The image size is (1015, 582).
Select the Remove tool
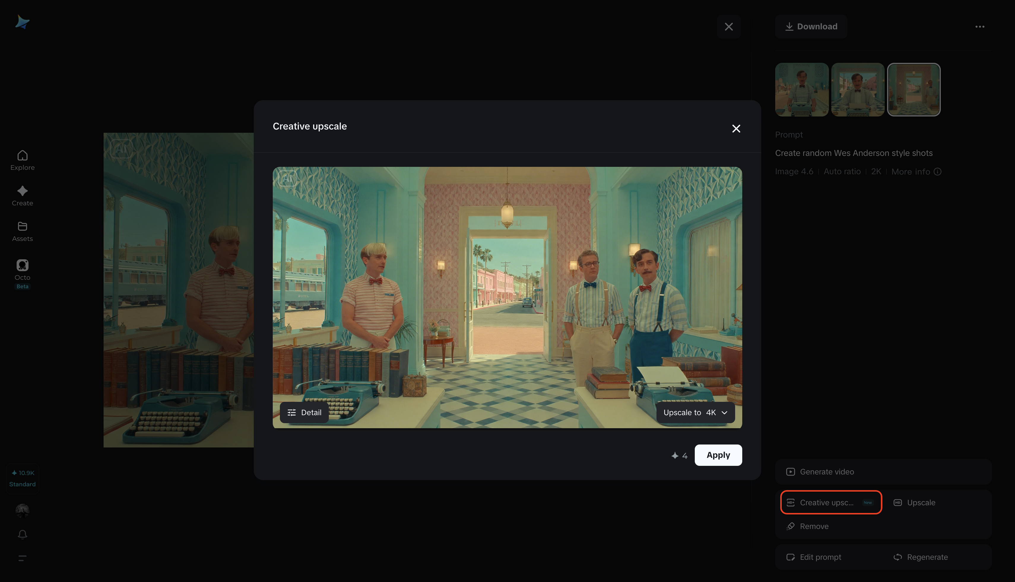click(807, 527)
